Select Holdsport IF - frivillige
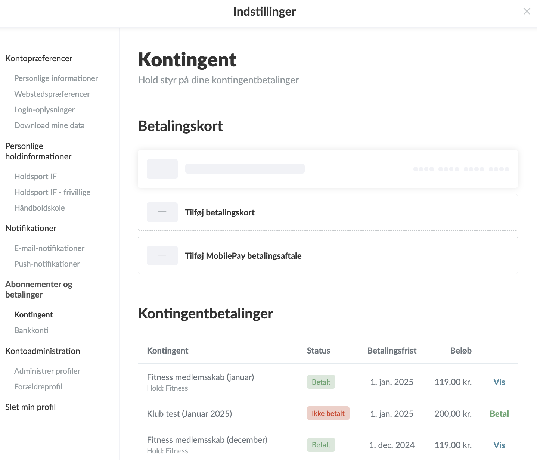 tap(52, 192)
